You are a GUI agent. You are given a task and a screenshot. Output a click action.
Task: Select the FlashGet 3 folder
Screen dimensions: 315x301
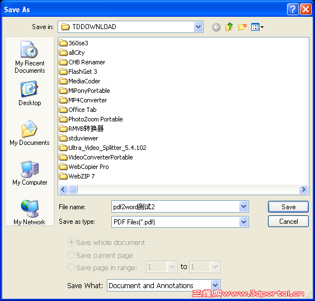pyautogui.click(x=78, y=72)
